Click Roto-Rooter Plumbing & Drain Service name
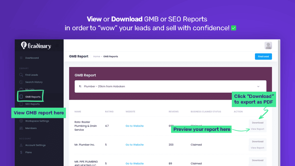 point(86,126)
